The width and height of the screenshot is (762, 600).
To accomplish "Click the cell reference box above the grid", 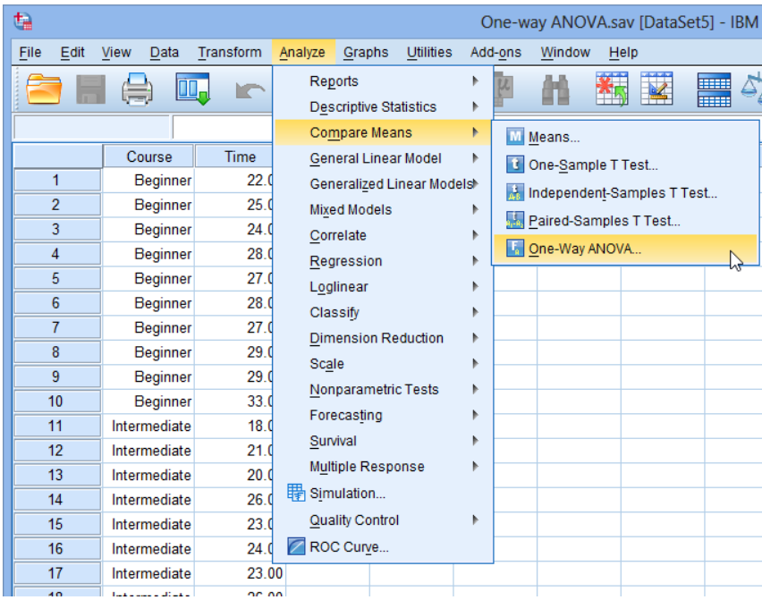I will (92, 127).
